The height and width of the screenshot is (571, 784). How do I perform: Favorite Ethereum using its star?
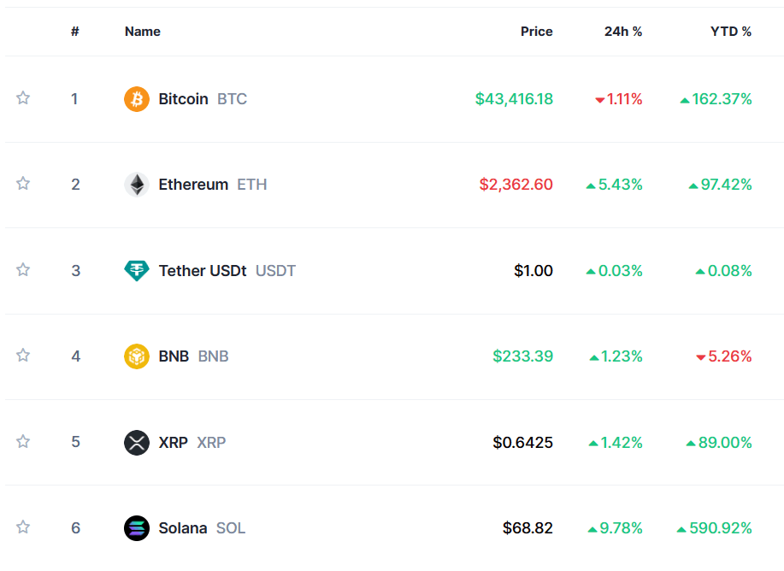coord(22,183)
